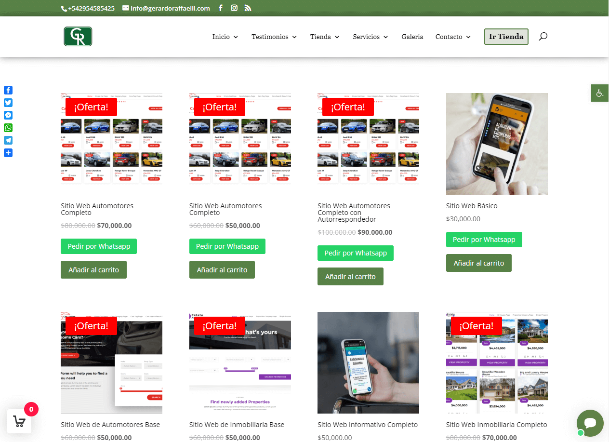Open the accessibility wheelchair icon

[600, 93]
